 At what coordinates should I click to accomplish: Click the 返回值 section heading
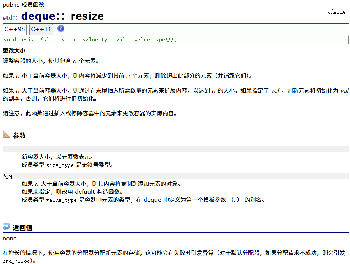[x=22, y=228]
